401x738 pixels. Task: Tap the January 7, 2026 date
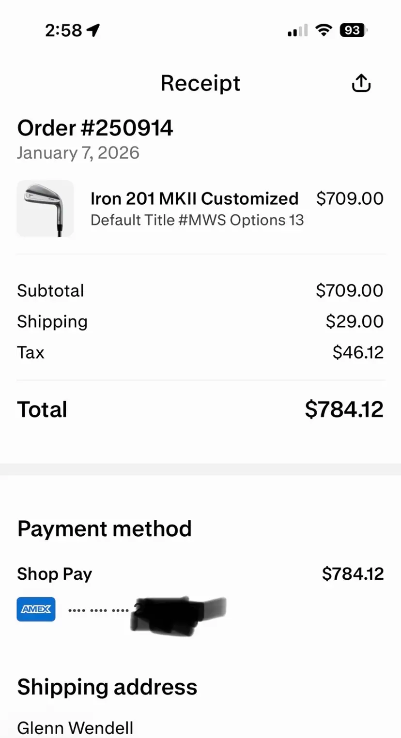[x=78, y=153]
